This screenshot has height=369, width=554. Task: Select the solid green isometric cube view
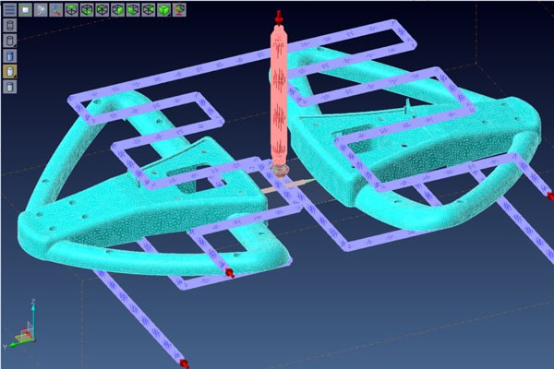[x=163, y=10]
